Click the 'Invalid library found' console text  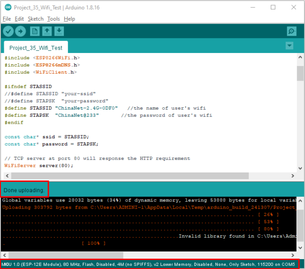point(237,236)
